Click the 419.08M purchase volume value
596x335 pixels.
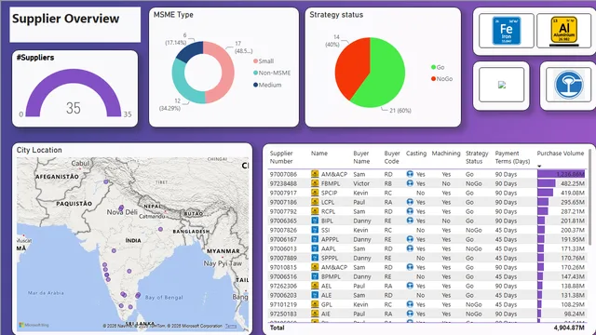coord(573,193)
